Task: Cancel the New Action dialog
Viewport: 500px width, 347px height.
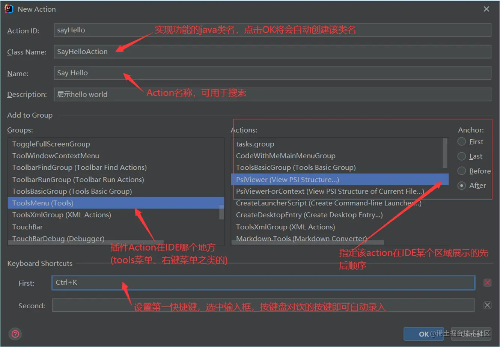Action: tap(471, 334)
